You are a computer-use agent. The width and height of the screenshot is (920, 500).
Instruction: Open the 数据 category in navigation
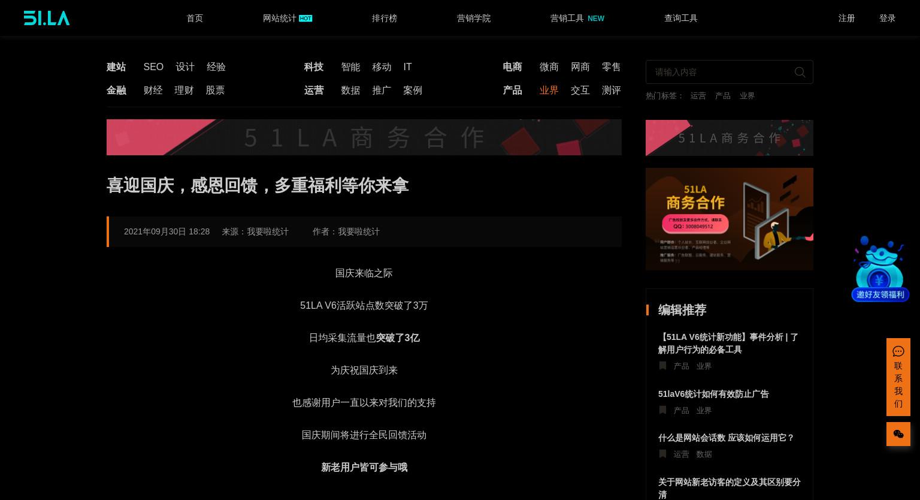pyautogui.click(x=350, y=90)
